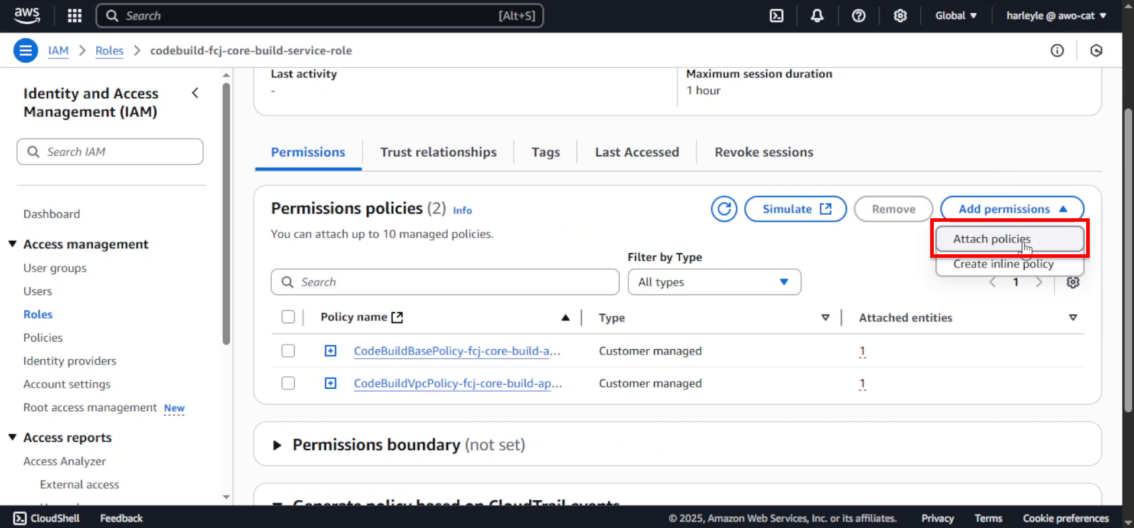Switch to the Tags tab
Screen dimensions: 1134x528
(x=546, y=152)
